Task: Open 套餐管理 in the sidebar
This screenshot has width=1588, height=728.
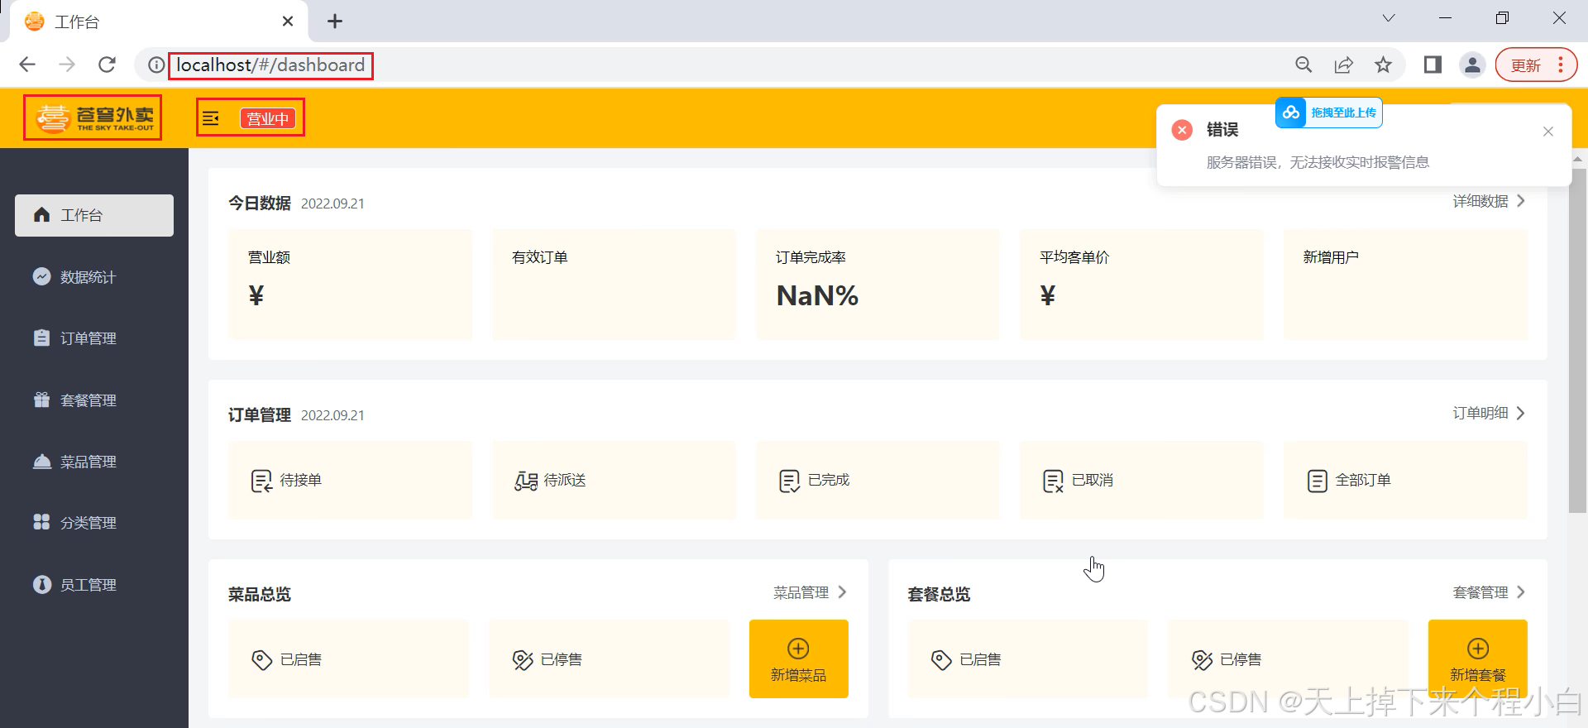Action: click(94, 400)
